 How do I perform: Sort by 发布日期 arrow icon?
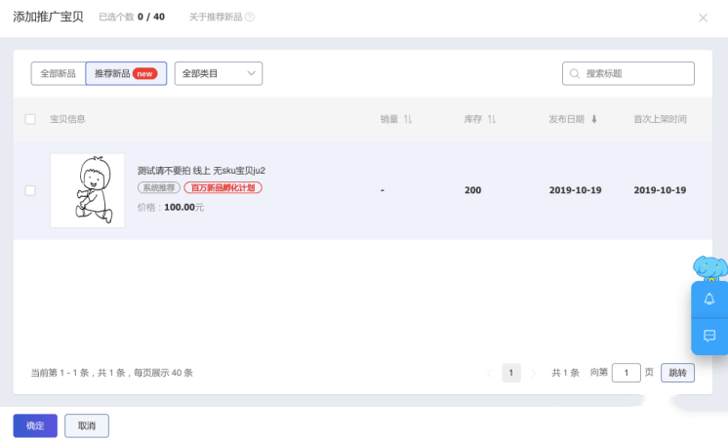coord(594,119)
